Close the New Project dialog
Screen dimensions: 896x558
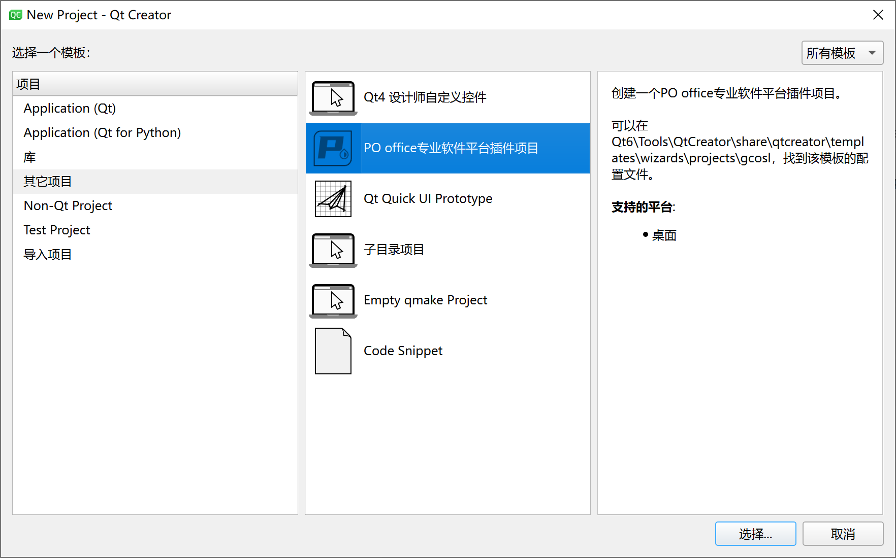[x=878, y=15]
